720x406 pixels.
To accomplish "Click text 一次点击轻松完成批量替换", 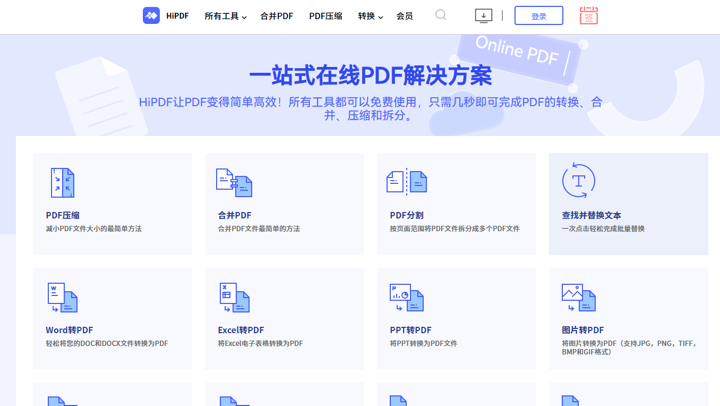I will (x=603, y=229).
